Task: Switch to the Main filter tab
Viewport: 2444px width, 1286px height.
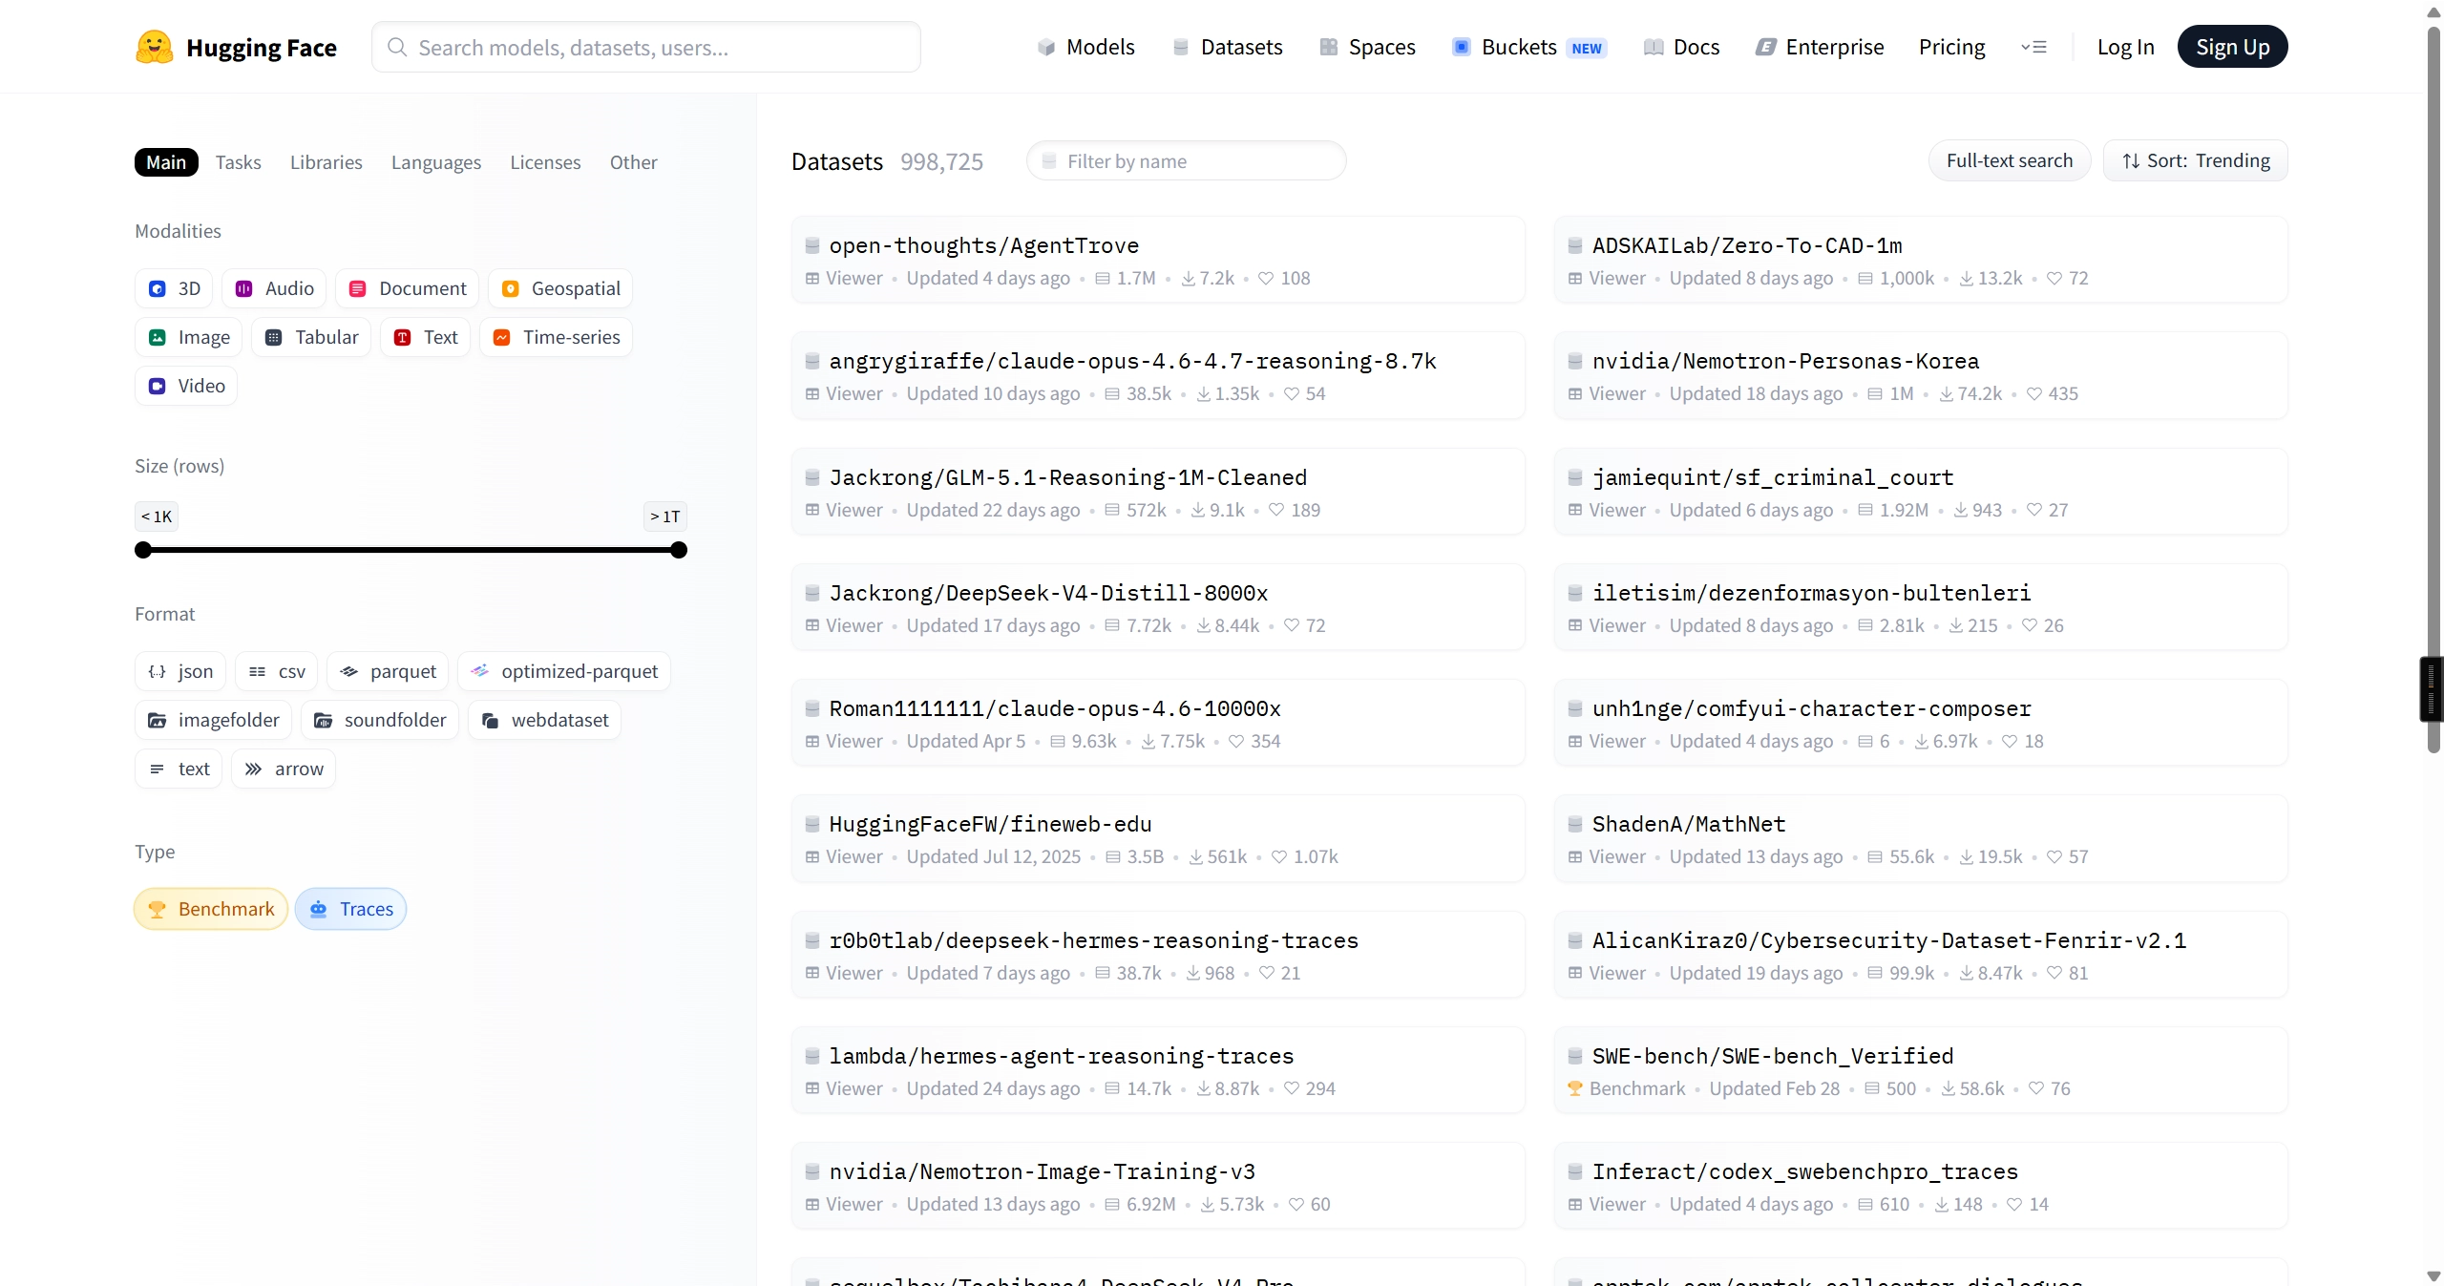Action: [166, 162]
